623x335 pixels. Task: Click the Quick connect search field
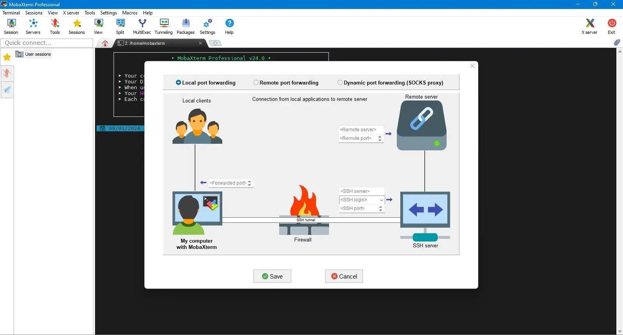click(x=47, y=43)
